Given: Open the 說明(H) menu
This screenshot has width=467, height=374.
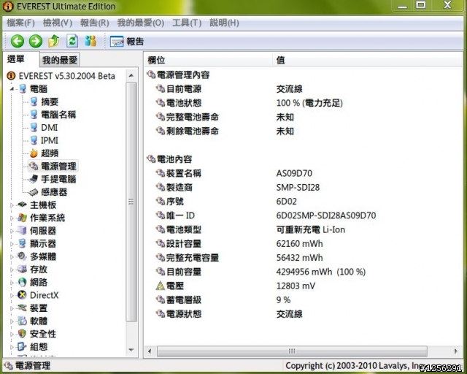Looking at the screenshot, I should tap(224, 23).
